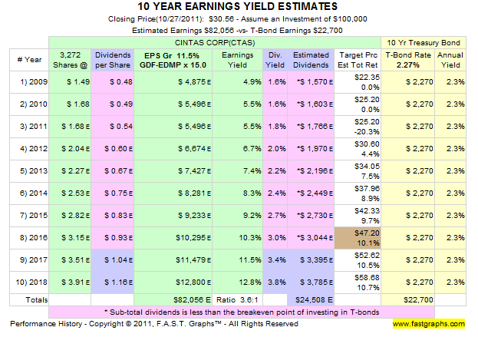Click the $ 9,233 E earnings cell
478x337 pixels.
click(x=173, y=216)
